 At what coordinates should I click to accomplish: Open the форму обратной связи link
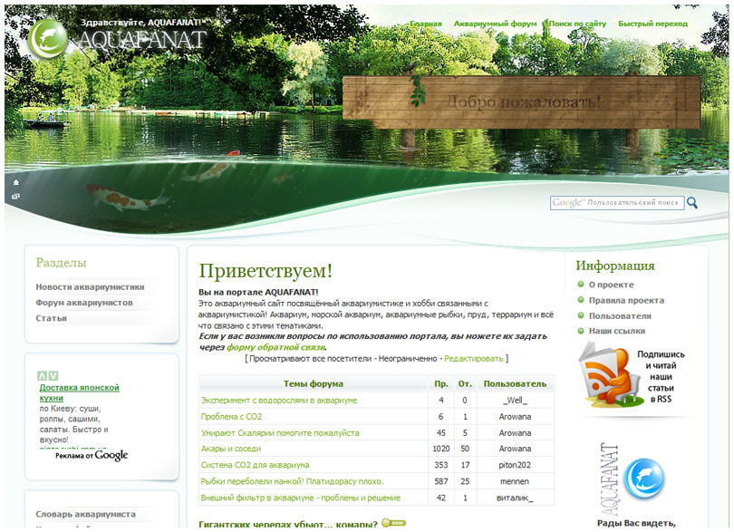tap(275, 347)
